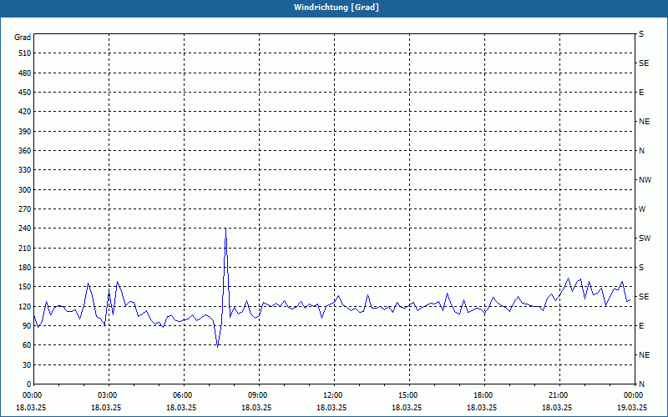The height and width of the screenshot is (417, 668).
Task: Select the 300 y-axis tick label
Action: [x=25, y=190]
